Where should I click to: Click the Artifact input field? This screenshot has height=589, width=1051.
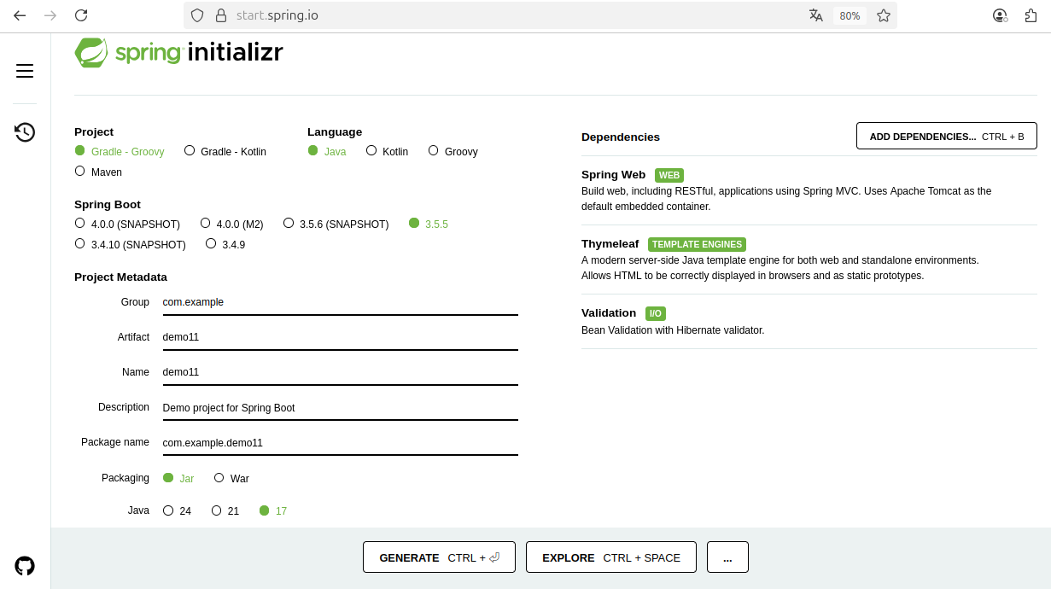point(340,337)
